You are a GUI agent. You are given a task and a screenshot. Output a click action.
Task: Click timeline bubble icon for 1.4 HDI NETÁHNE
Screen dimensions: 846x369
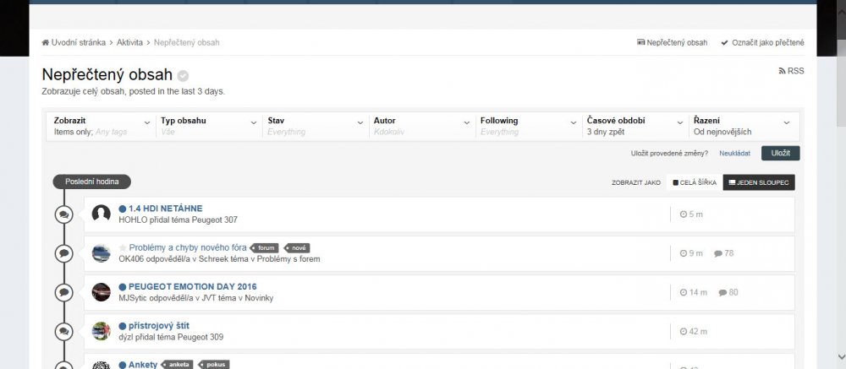click(63, 214)
